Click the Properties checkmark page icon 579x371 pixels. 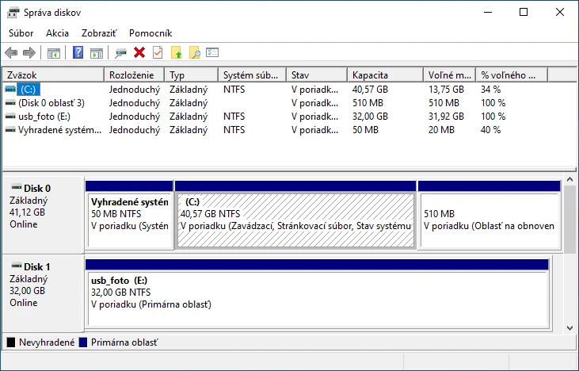pyautogui.click(x=158, y=52)
